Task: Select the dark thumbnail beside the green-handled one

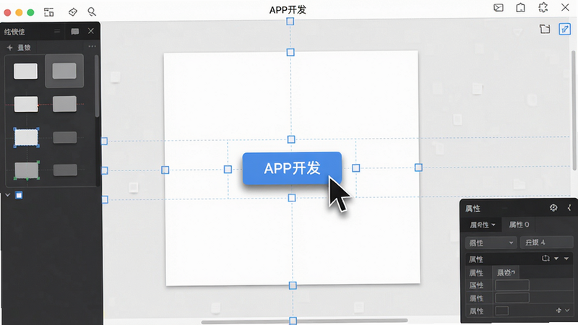Action: click(x=65, y=170)
